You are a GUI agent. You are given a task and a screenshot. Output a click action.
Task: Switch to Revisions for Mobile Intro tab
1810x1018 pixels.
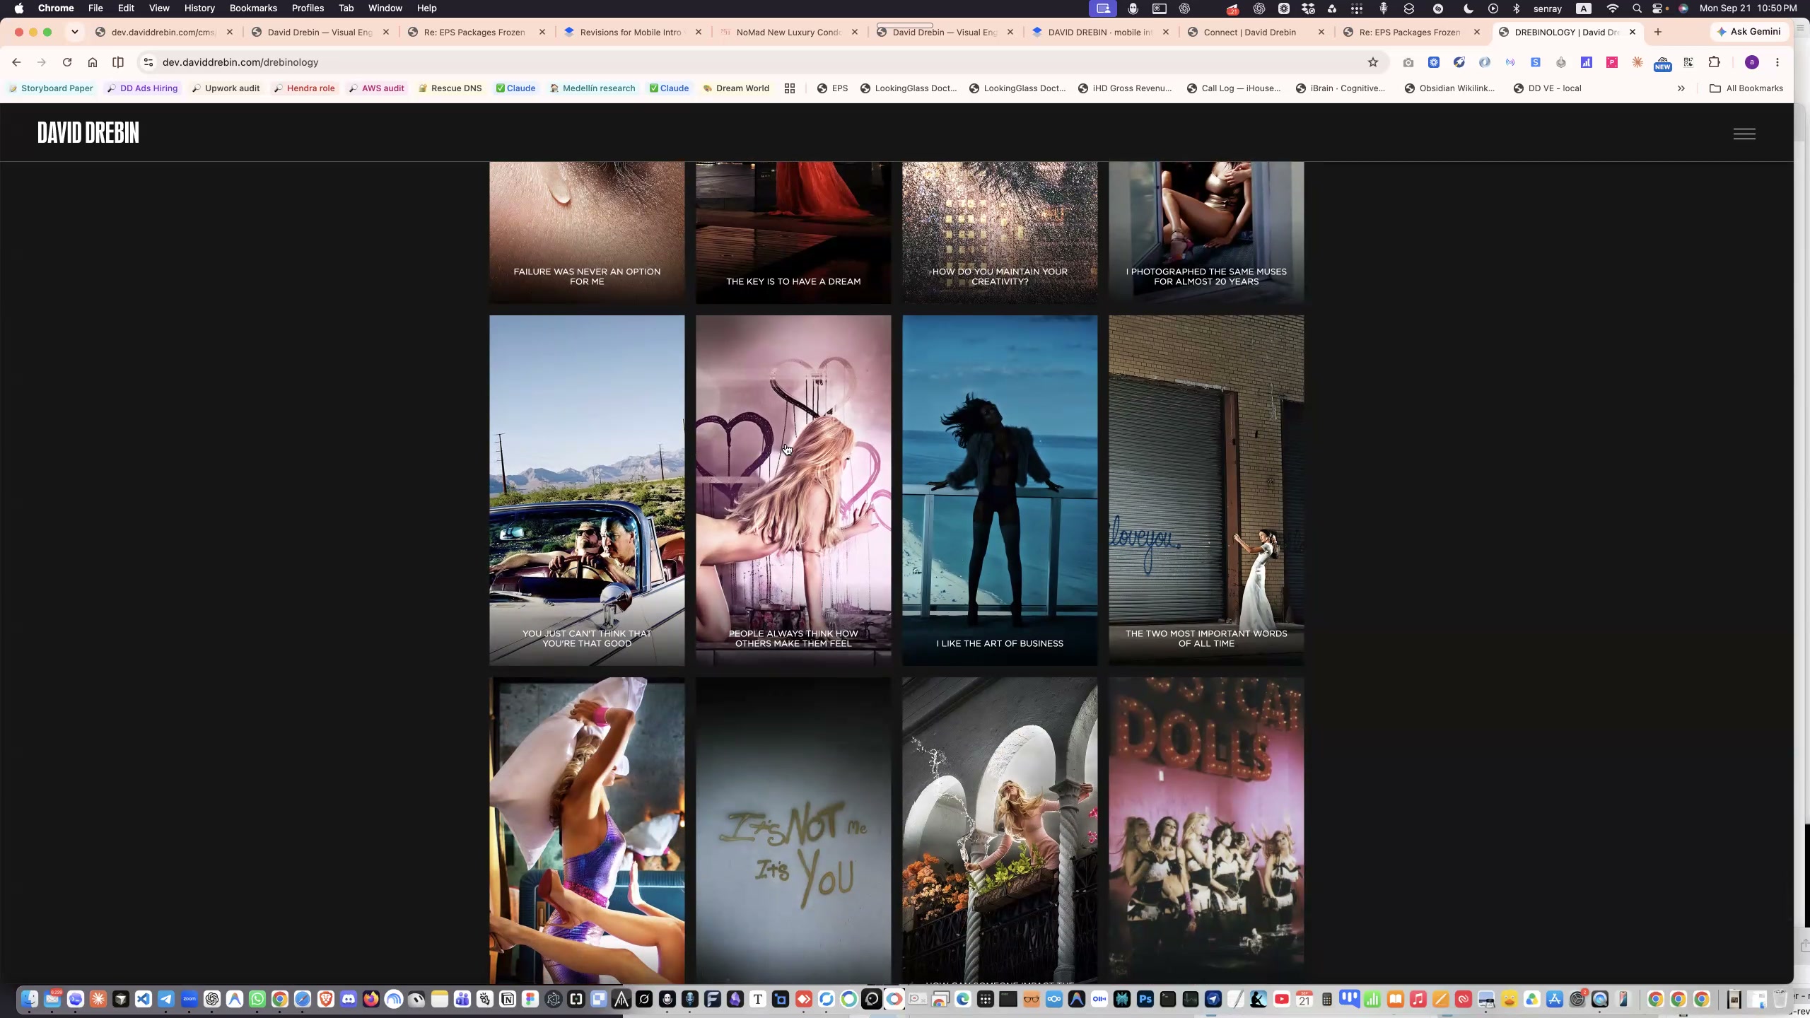(x=631, y=32)
